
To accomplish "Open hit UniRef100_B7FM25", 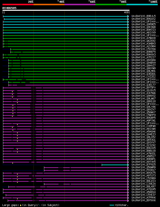I will [143, 164].
